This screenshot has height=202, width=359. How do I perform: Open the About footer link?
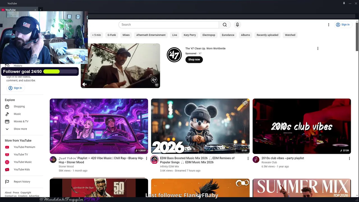[8, 193]
